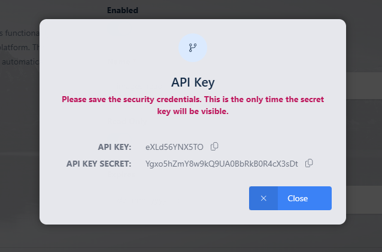Click the long API key secret string

(x=222, y=164)
